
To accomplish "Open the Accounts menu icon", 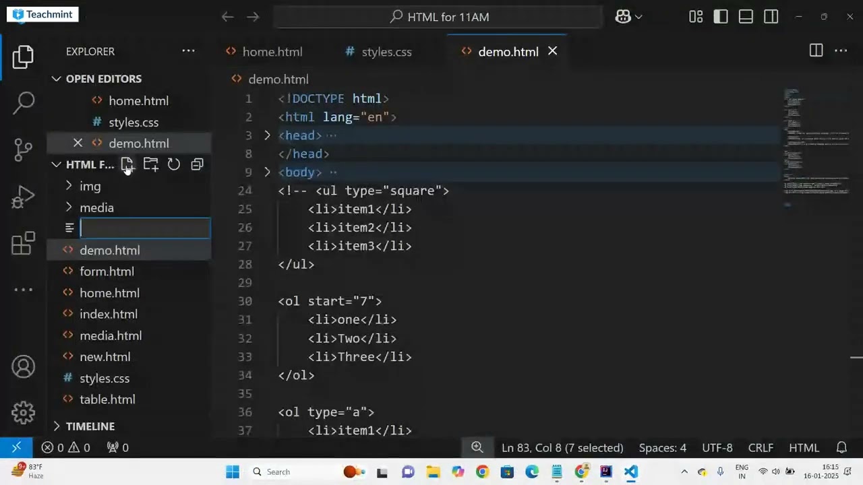I will (23, 367).
